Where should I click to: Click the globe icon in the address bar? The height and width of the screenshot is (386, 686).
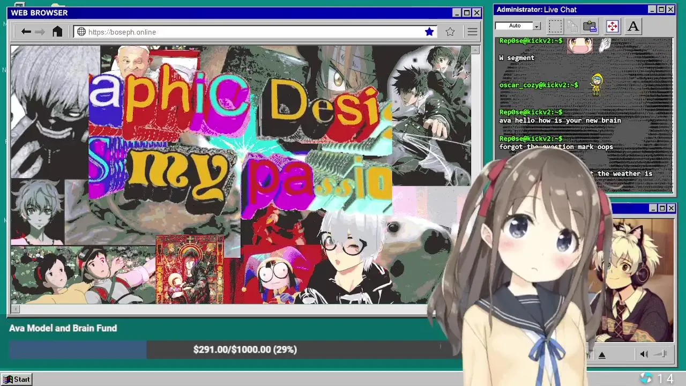click(x=81, y=32)
